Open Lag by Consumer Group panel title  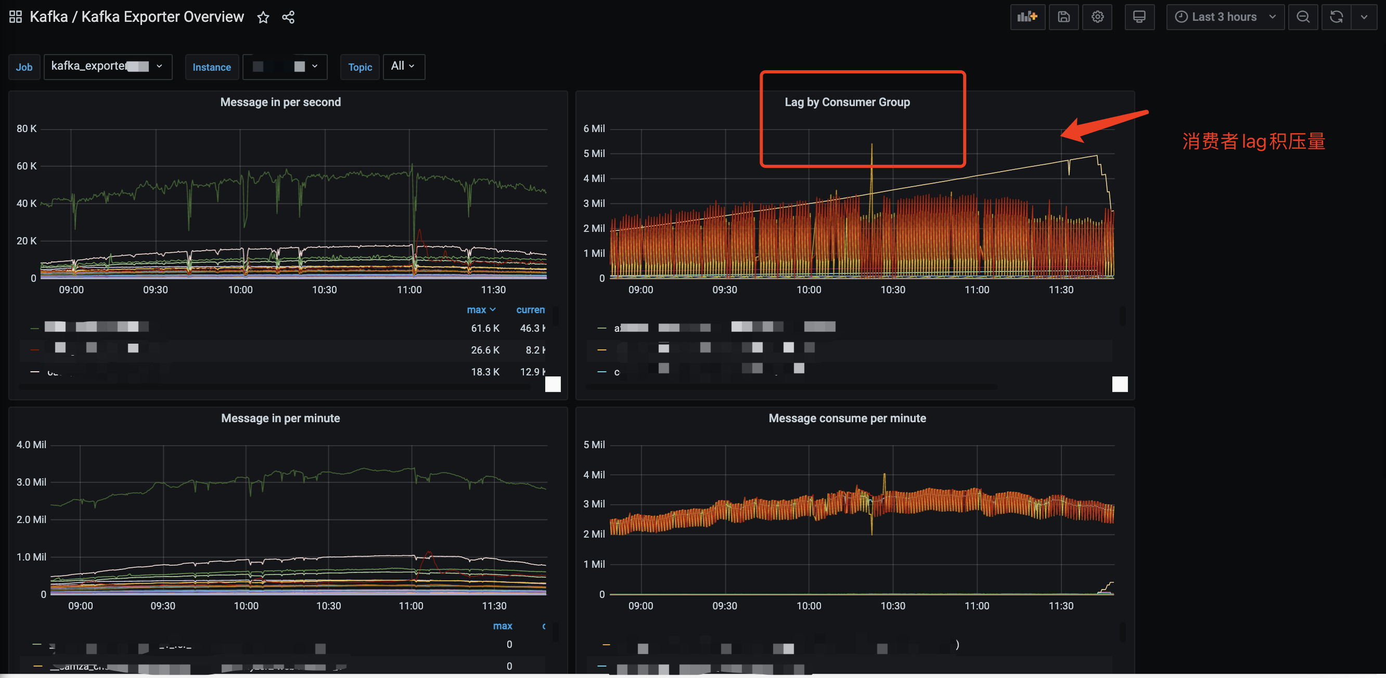[x=847, y=102]
